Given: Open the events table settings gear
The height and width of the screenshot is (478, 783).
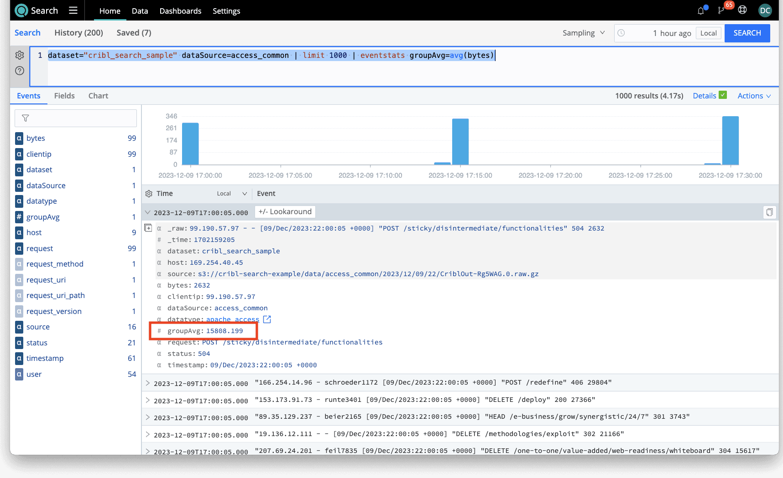Looking at the screenshot, I should point(149,194).
